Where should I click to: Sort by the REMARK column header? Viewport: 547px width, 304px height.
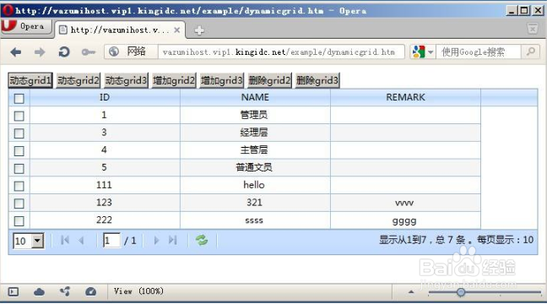405,97
